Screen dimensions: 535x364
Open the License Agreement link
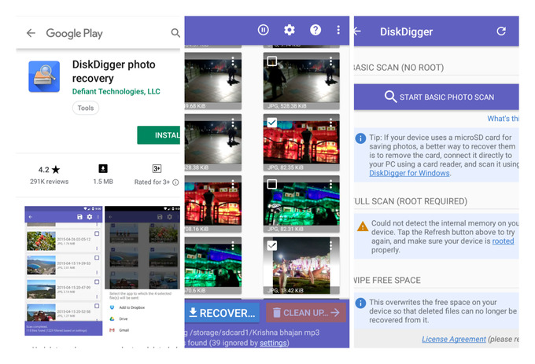(454, 339)
